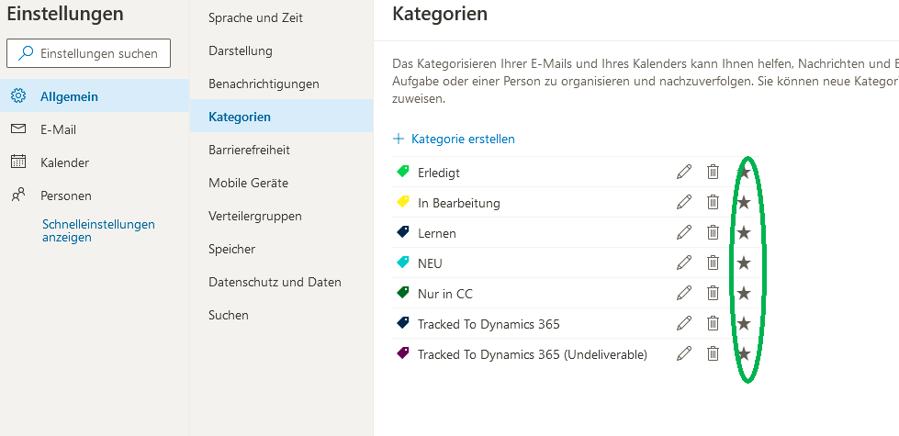Viewport: 899px width, 436px height.
Task: Delete the Erledigt category
Action: click(x=713, y=172)
